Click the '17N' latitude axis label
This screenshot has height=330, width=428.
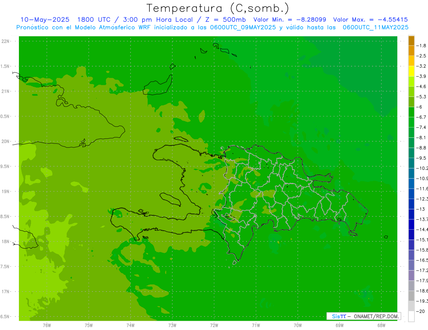pos(5,292)
